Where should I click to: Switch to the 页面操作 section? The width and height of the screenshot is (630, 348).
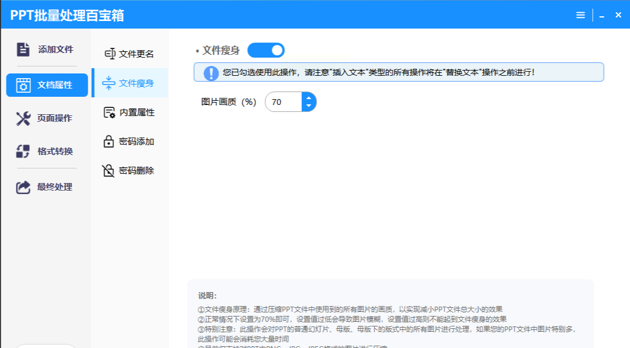coord(55,118)
